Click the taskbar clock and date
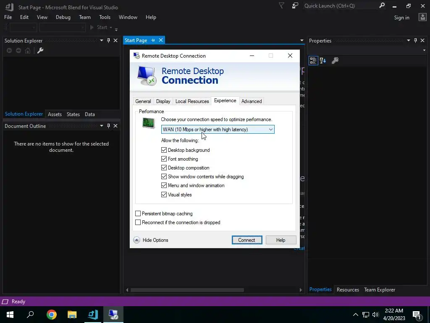This screenshot has height=323, width=430. (394, 315)
